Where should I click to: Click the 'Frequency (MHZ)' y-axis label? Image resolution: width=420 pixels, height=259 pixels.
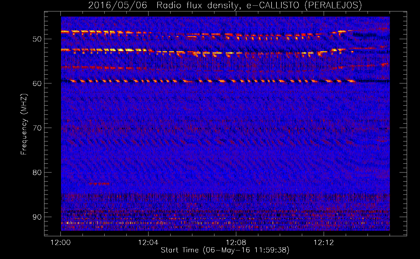(24, 124)
